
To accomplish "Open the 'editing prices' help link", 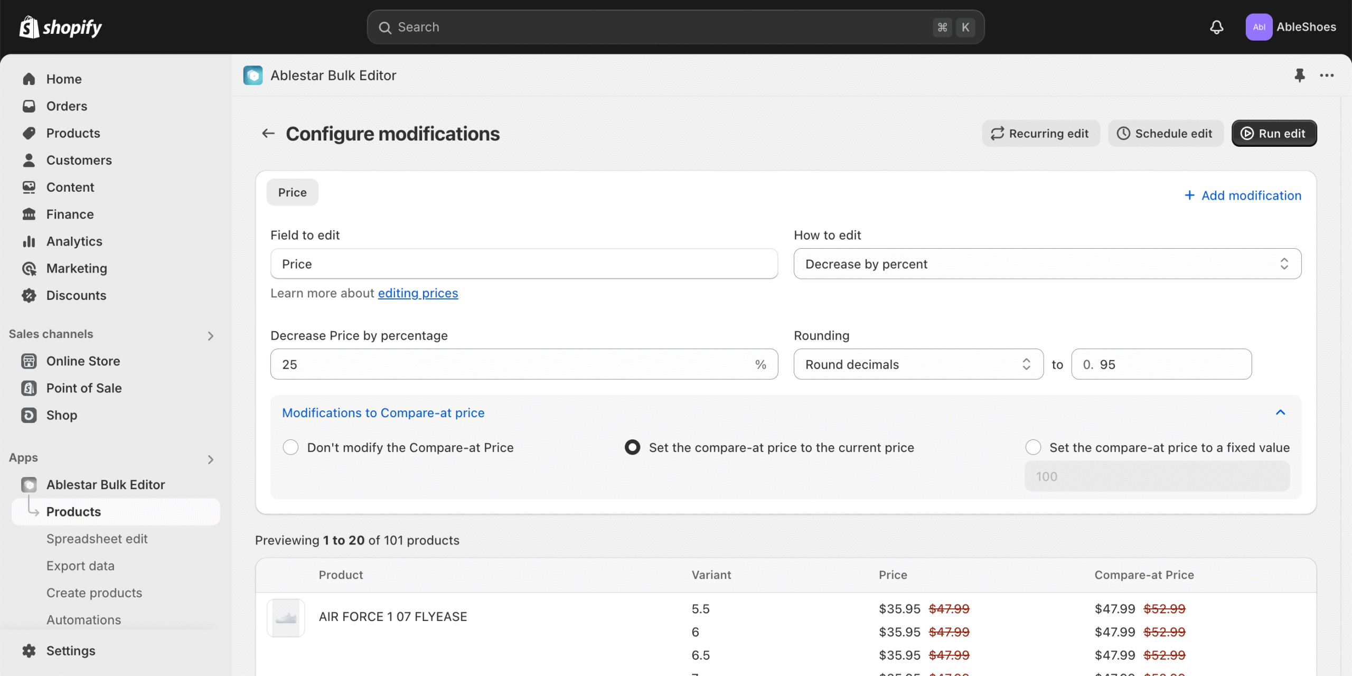I will pos(417,293).
